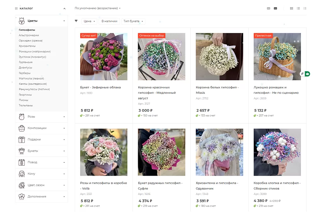Image resolution: width=318 pixels, height=212 pixels.
Task: Click the Повод calendar icon
Action: 22,162
